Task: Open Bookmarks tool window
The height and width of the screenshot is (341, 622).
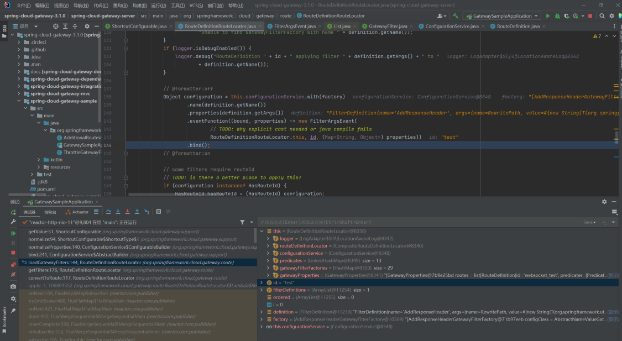Action: coord(4,319)
